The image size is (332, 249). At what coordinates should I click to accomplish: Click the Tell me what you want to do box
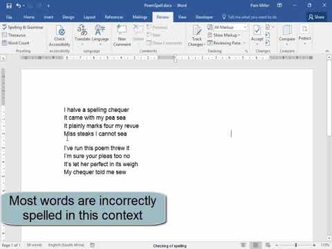[x=250, y=17]
